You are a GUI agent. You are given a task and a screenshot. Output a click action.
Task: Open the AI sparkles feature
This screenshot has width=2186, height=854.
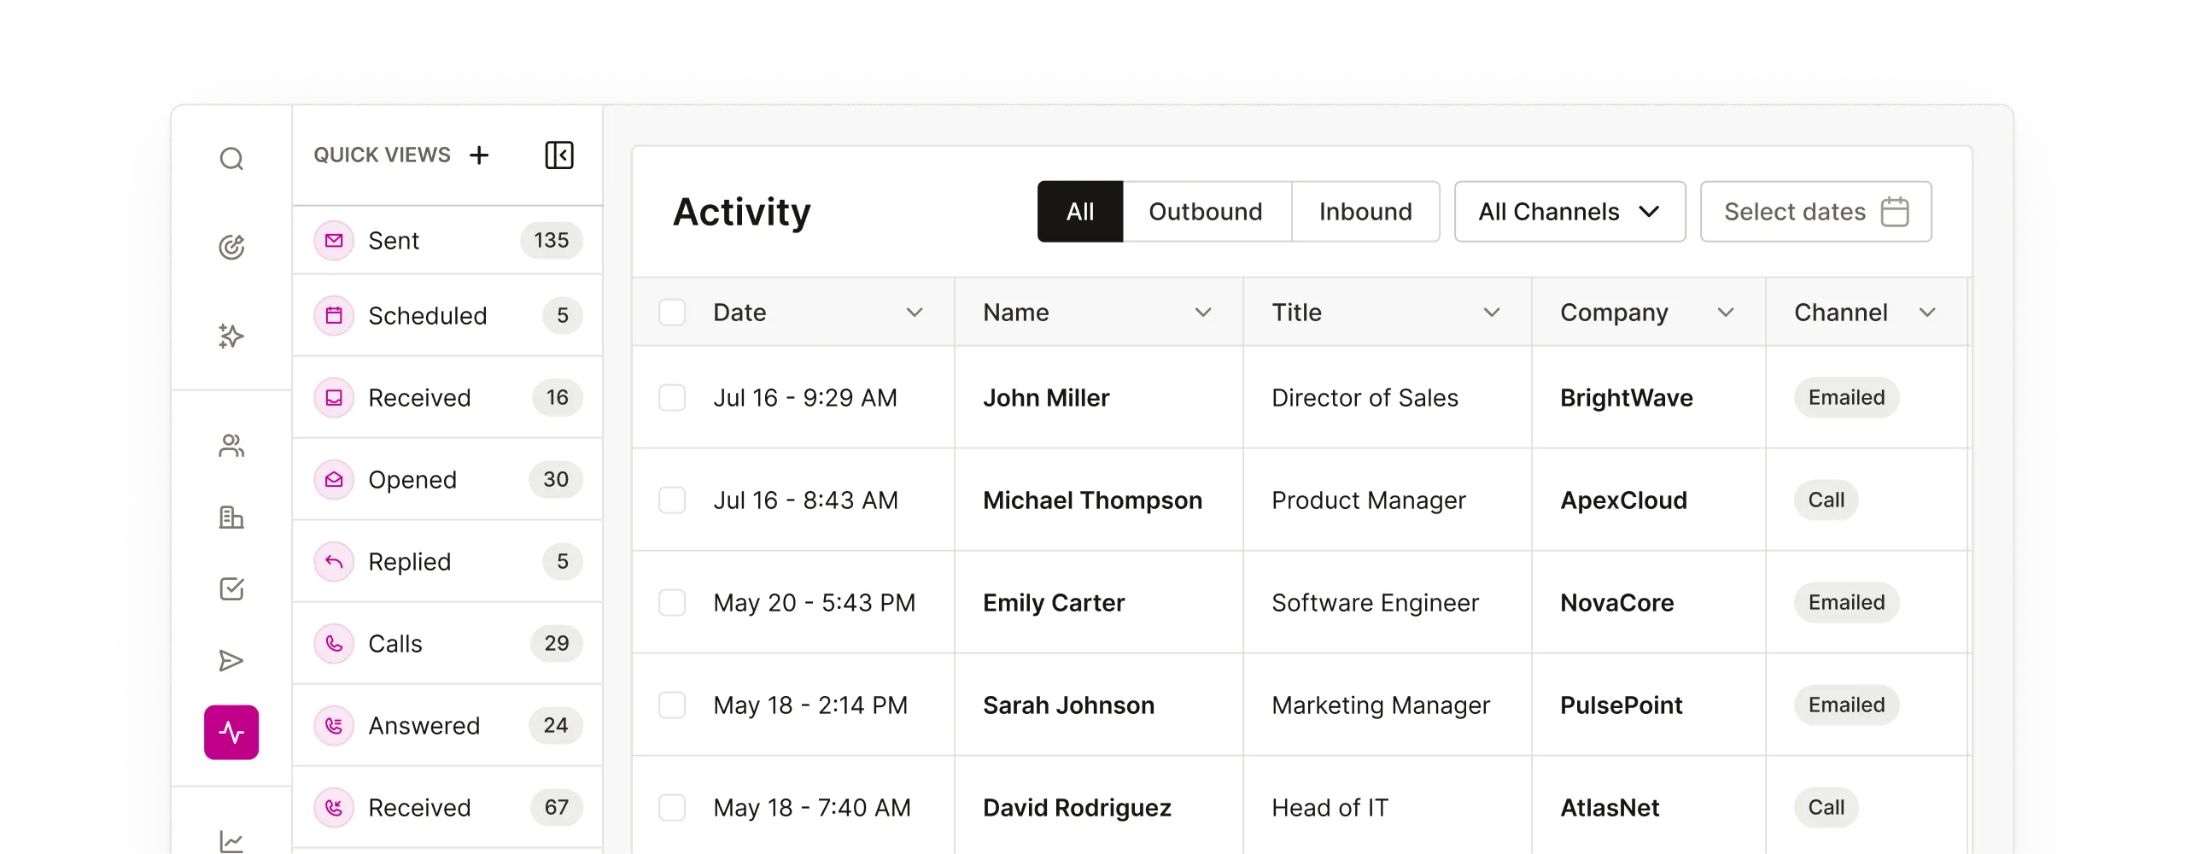point(231,336)
